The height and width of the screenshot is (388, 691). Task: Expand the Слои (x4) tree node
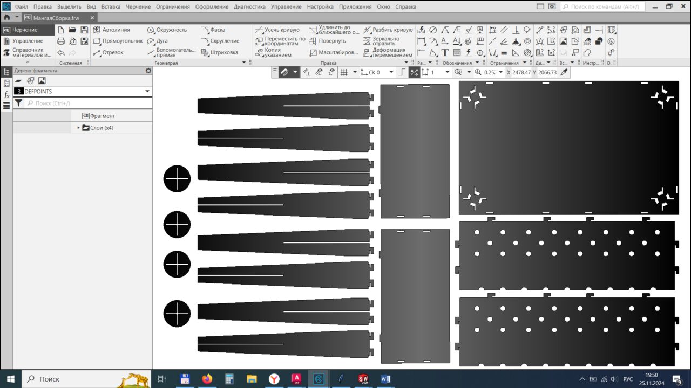(x=78, y=128)
